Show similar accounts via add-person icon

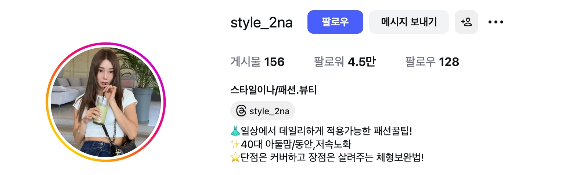pos(466,22)
